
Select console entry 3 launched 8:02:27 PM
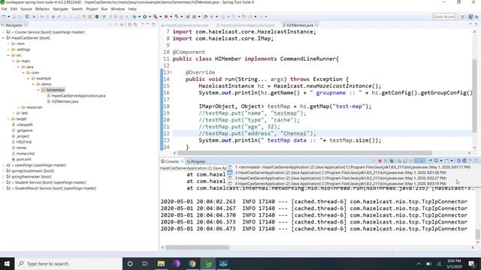(x=340, y=178)
